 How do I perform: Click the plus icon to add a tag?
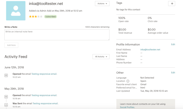171,3
